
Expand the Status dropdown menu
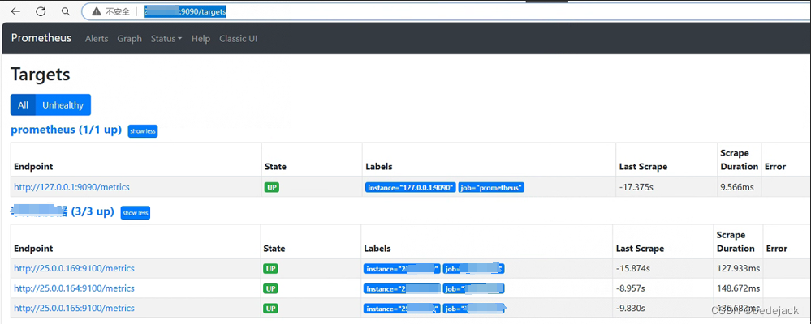coord(166,39)
